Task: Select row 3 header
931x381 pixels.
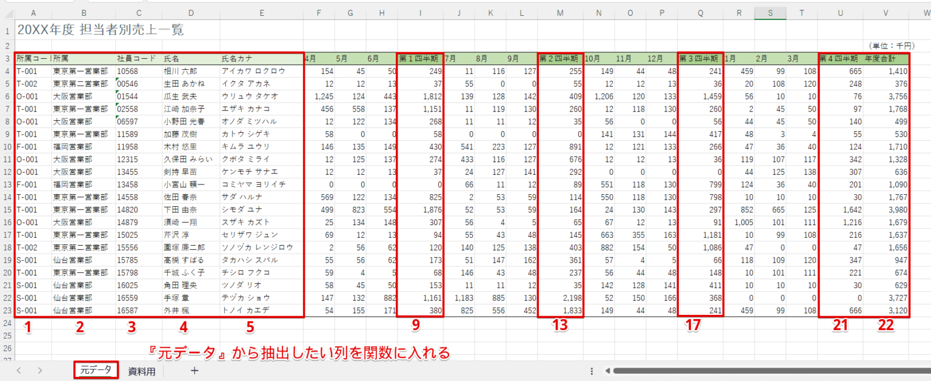Action: (7, 59)
